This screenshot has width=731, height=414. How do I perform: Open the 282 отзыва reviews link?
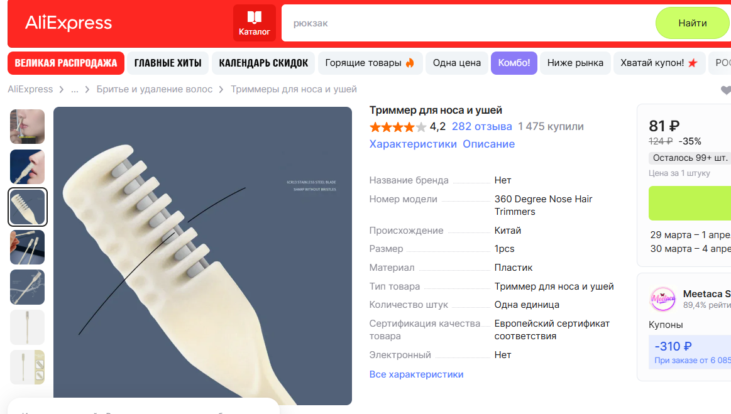coord(481,126)
